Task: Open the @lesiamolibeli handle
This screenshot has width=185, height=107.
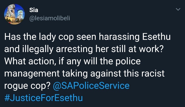Action: coord(50,18)
